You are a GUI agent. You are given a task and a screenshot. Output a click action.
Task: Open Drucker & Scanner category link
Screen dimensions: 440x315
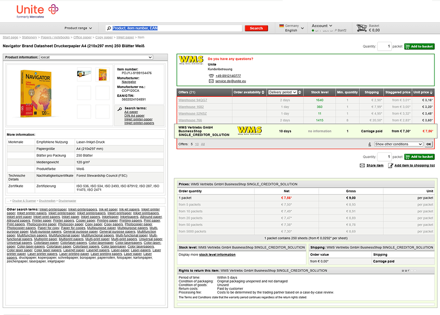pos(24,201)
